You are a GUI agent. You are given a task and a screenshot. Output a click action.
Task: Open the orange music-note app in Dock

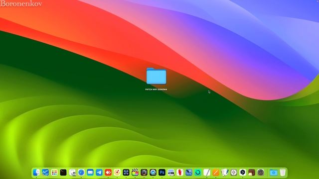coord(117,173)
